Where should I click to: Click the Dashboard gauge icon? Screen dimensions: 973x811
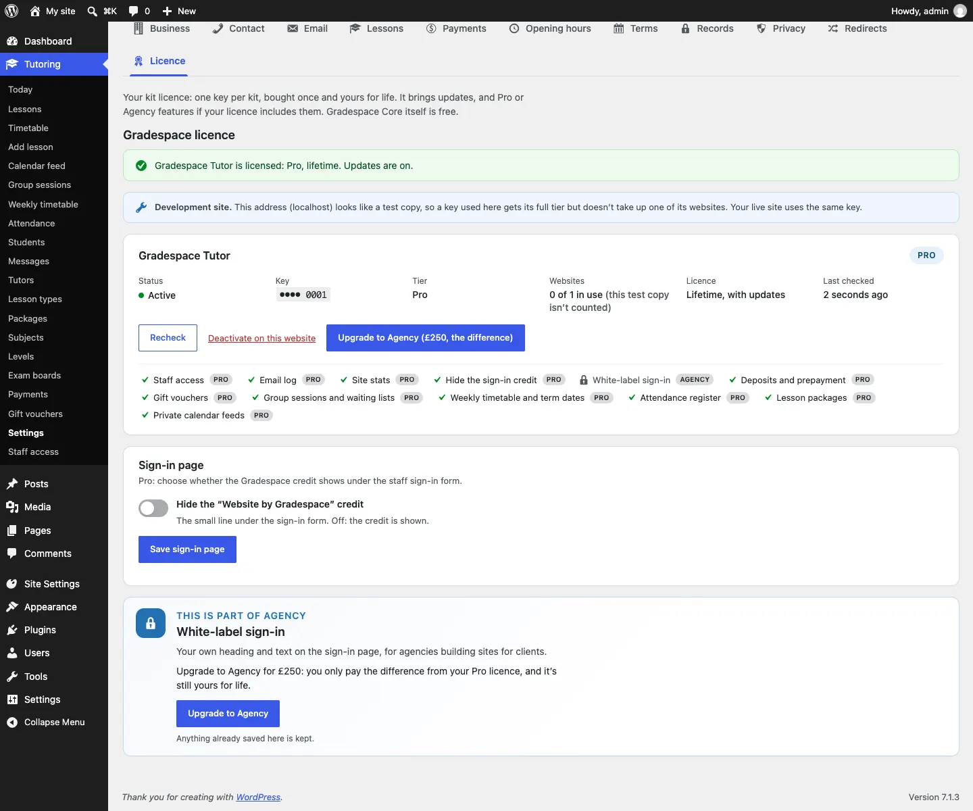point(12,41)
